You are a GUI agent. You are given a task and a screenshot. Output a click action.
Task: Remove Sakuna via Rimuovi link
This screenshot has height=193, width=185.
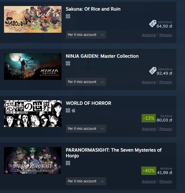coord(165,35)
